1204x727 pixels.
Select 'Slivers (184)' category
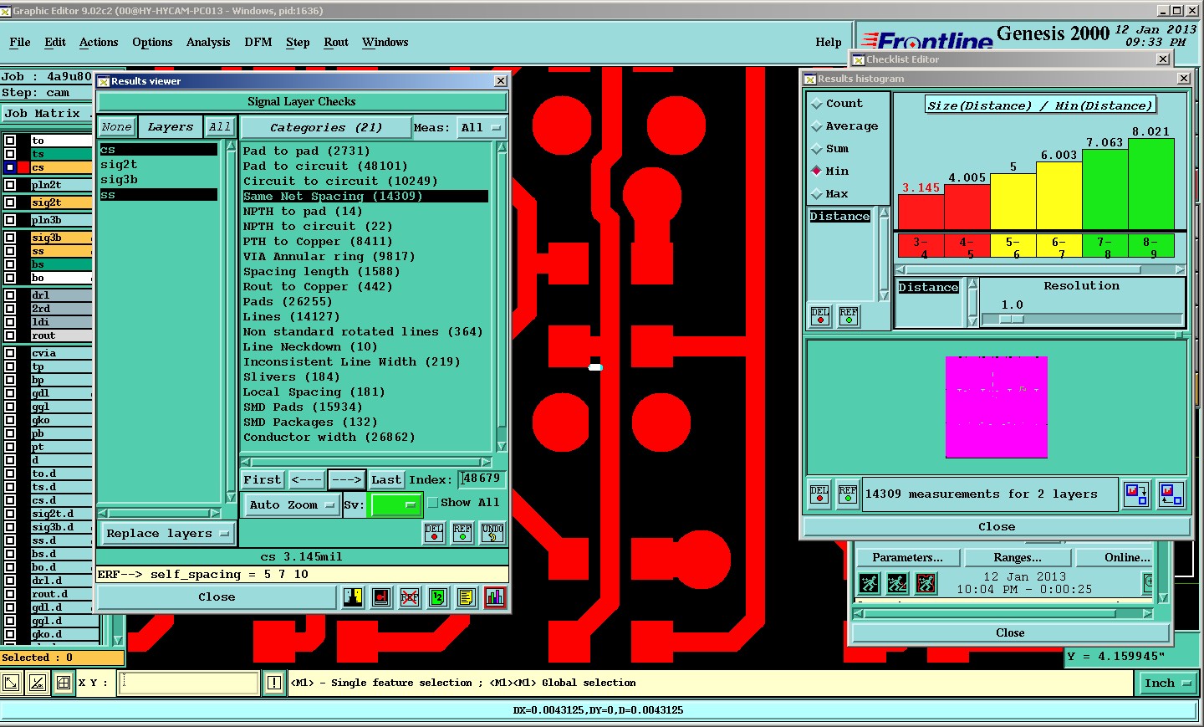click(x=291, y=377)
